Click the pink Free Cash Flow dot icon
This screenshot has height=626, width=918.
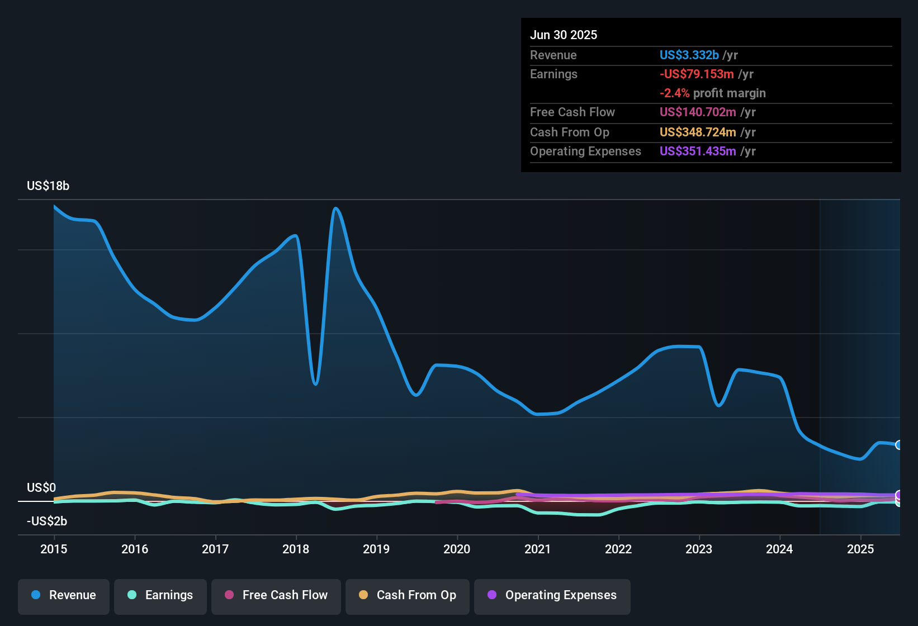[229, 595]
